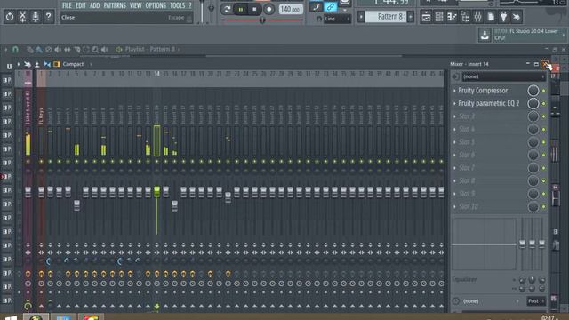The width and height of the screenshot is (569, 320).
Task: Open the ADD menu
Action: 95,5
